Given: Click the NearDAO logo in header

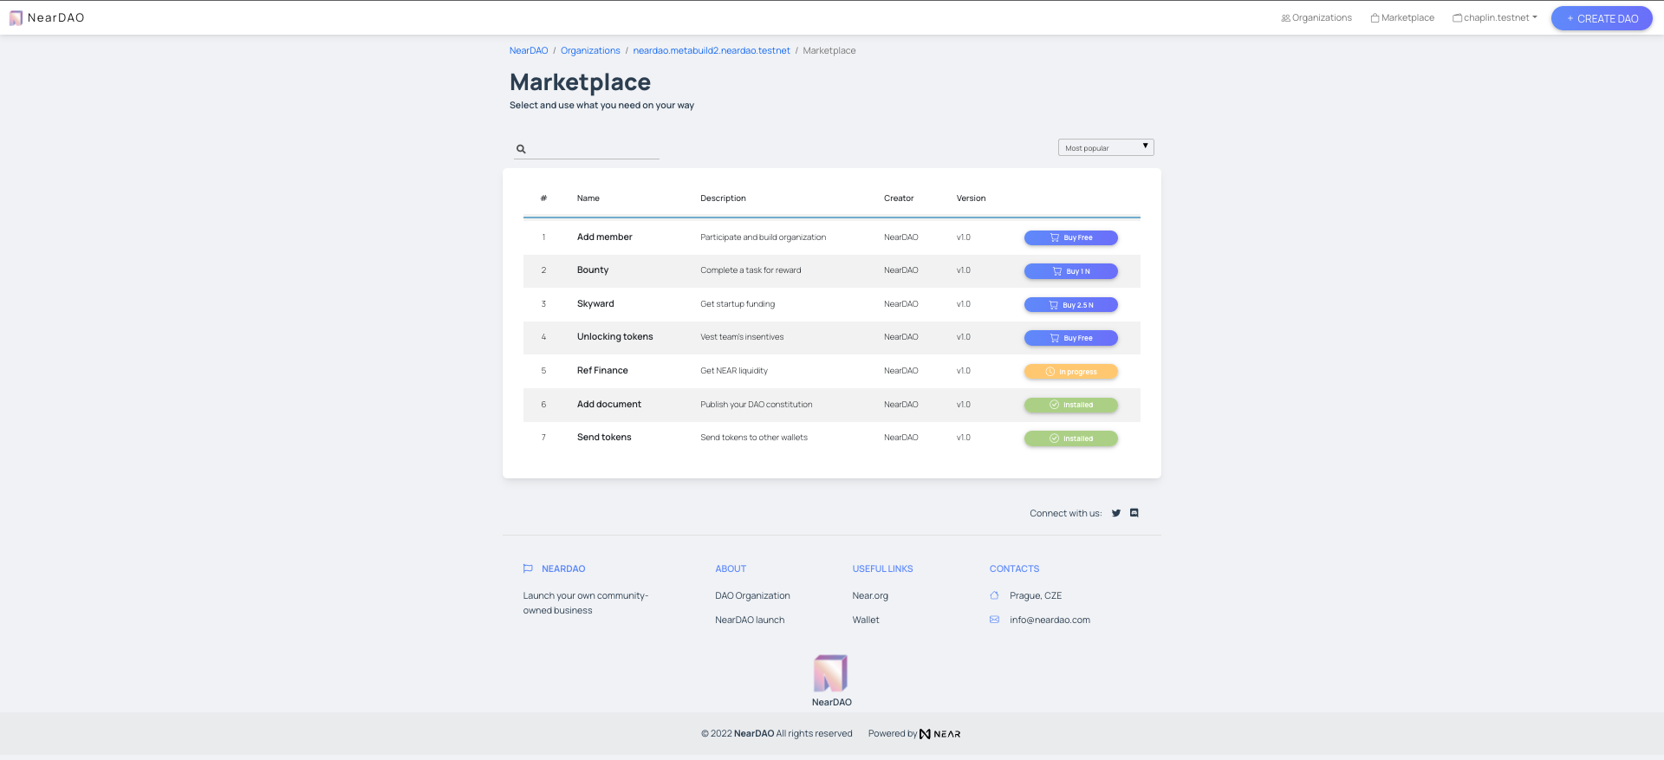Looking at the screenshot, I should click(47, 17).
